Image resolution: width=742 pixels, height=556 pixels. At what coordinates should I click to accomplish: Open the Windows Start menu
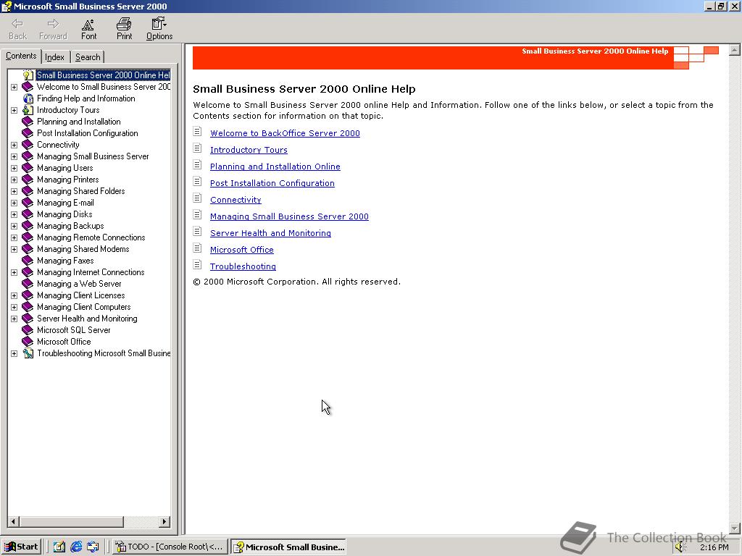tap(21, 547)
